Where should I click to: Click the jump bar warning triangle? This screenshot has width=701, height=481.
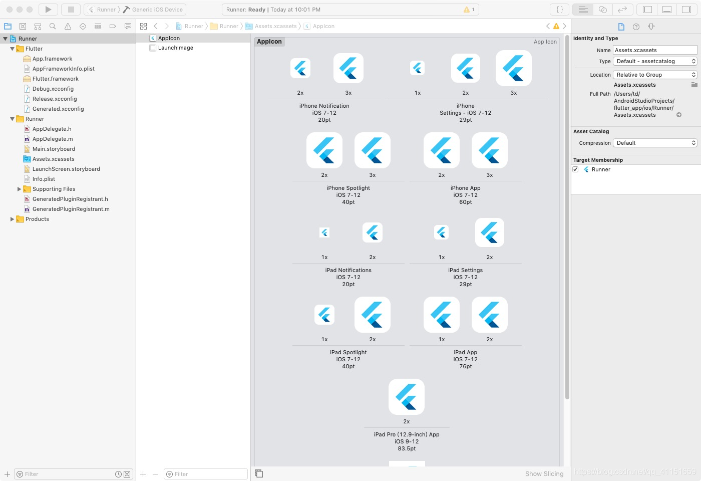pyautogui.click(x=556, y=26)
